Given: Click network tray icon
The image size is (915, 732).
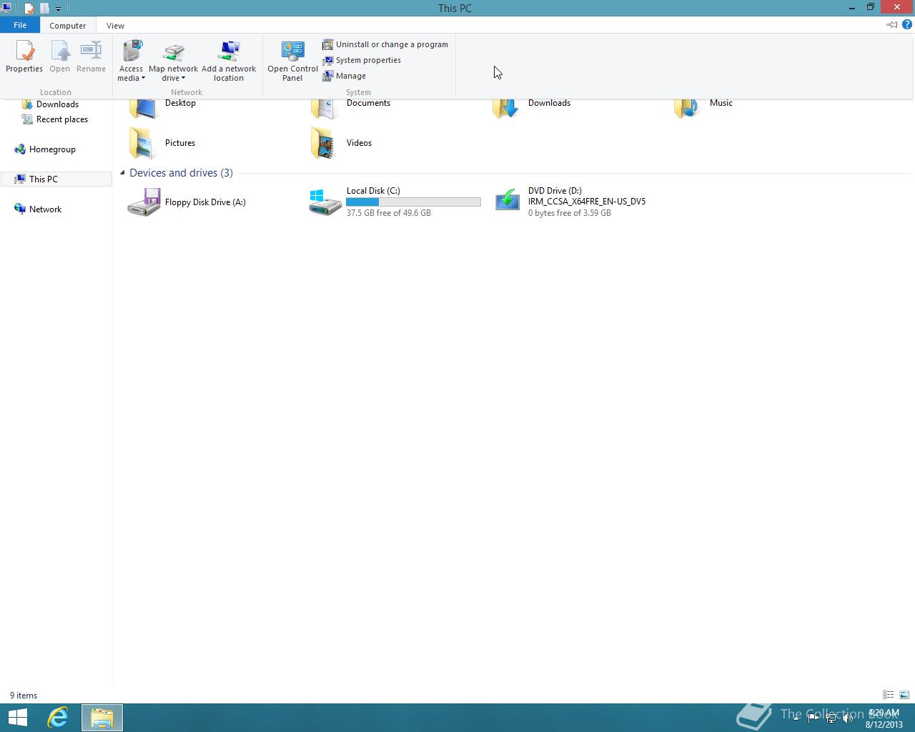Looking at the screenshot, I should (x=831, y=718).
